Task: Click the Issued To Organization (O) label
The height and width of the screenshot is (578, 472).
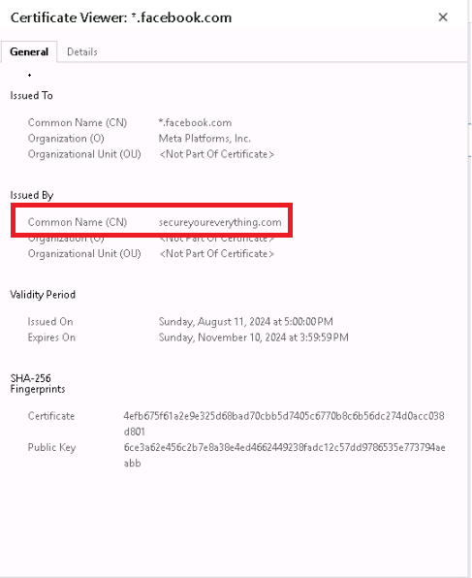Action: tap(66, 139)
